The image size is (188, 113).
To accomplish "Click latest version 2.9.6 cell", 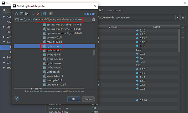I will (x=143, y=54).
